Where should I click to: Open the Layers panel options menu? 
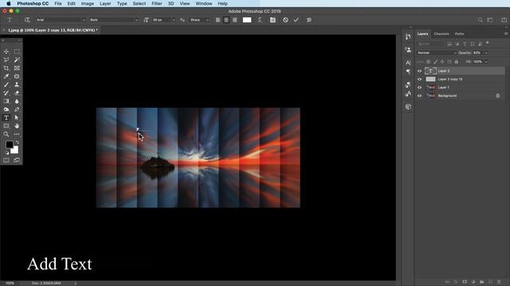pos(506,33)
